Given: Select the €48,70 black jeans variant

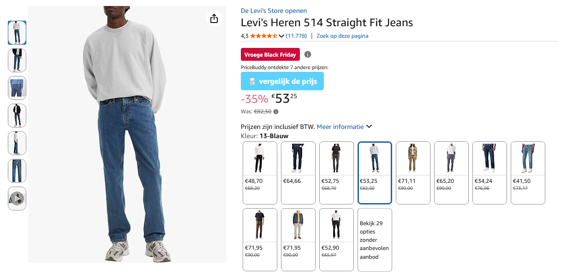Looking at the screenshot, I should [260, 173].
